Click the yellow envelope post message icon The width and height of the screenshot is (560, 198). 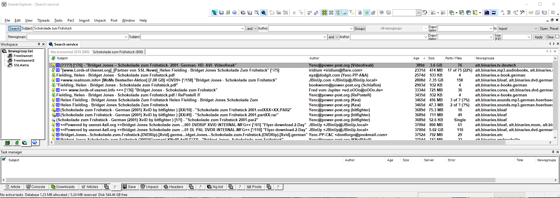531,13
